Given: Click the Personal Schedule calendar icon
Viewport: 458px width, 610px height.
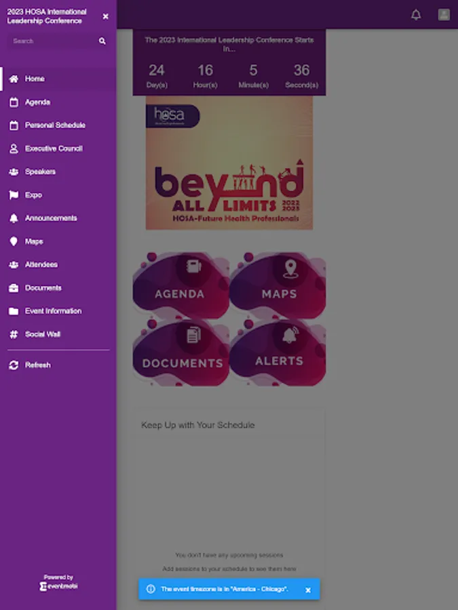Looking at the screenshot, I should tap(14, 125).
